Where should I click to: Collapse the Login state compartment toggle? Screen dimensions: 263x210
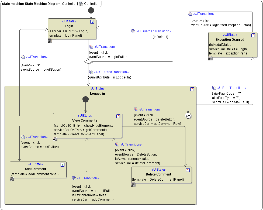point(92,22)
